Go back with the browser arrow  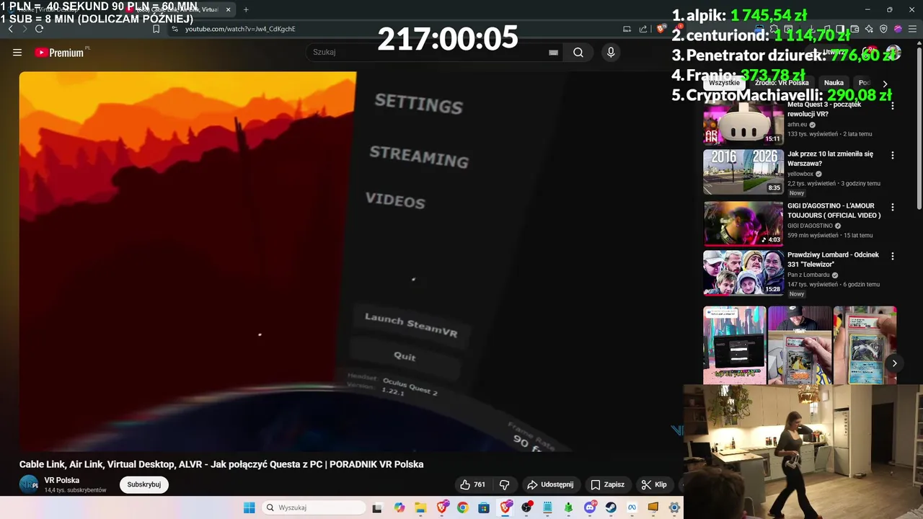click(x=10, y=29)
